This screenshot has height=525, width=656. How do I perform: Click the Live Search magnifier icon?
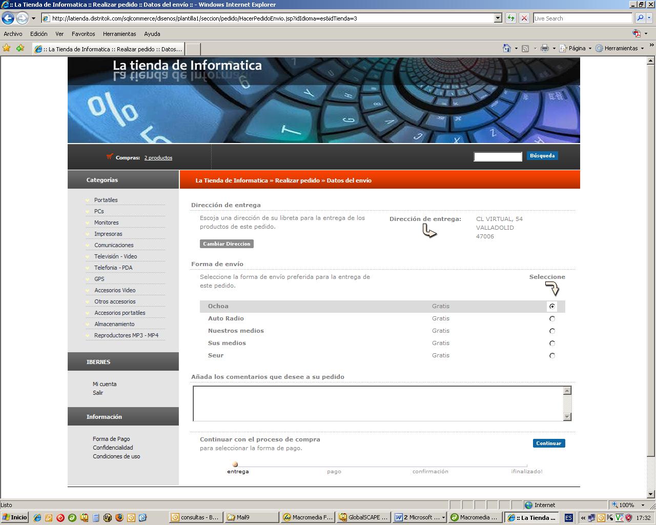640,18
